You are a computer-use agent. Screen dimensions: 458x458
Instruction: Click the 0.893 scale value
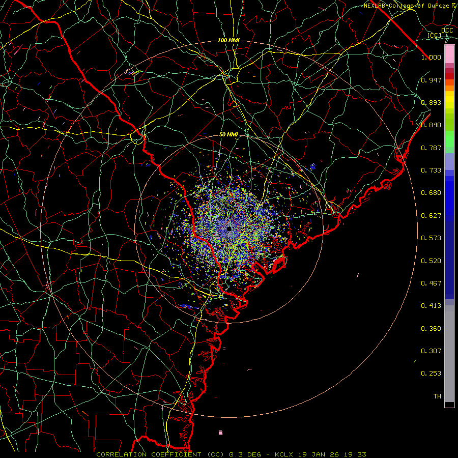pyautogui.click(x=431, y=102)
